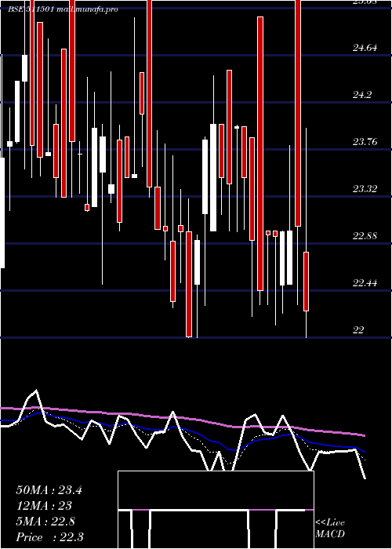The image size is (392, 549).
Task: Click the last red candlestick on the right
Action: pyautogui.click(x=306, y=281)
